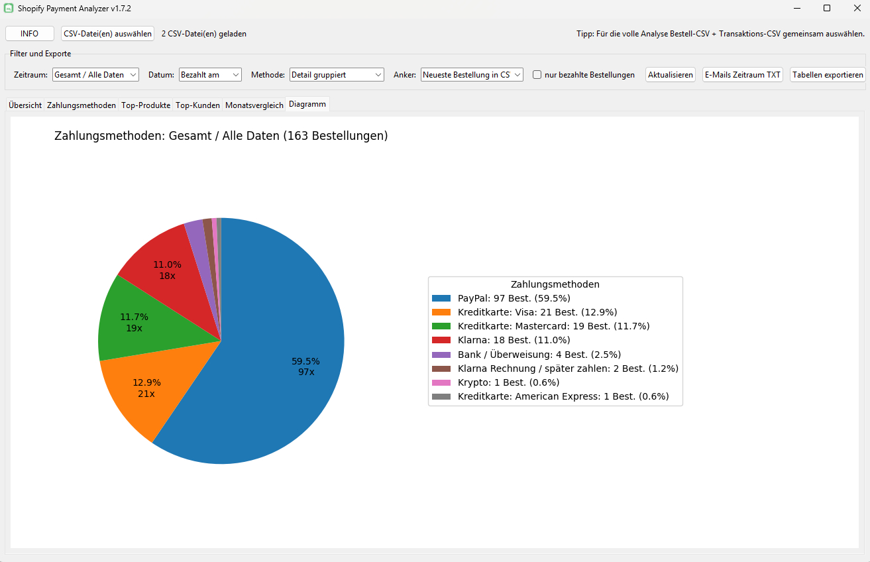The height and width of the screenshot is (562, 870).
Task: Click legend text Krypto: 1 Best. (0.6%)
Action: pyautogui.click(x=509, y=382)
